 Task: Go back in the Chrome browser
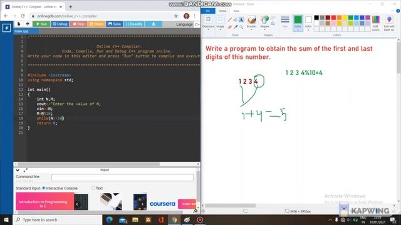pyautogui.click(x=6, y=16)
